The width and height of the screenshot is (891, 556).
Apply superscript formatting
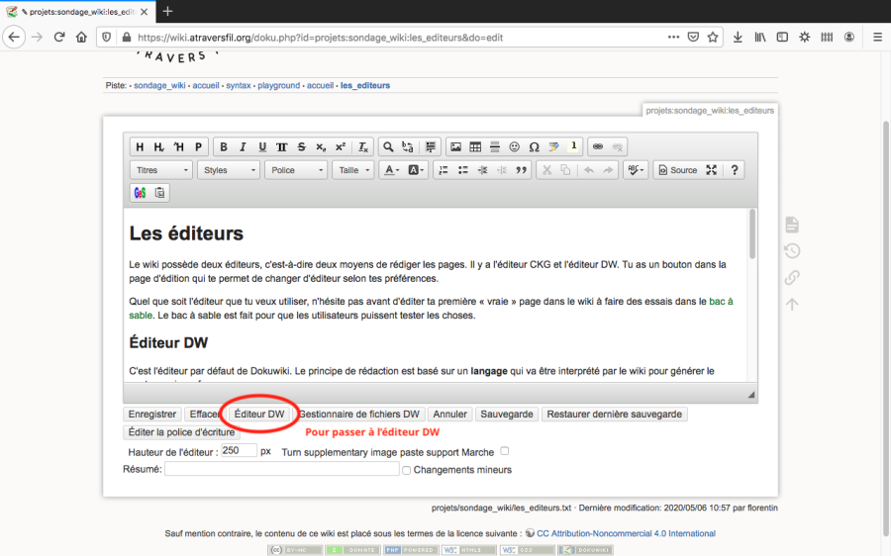(340, 147)
